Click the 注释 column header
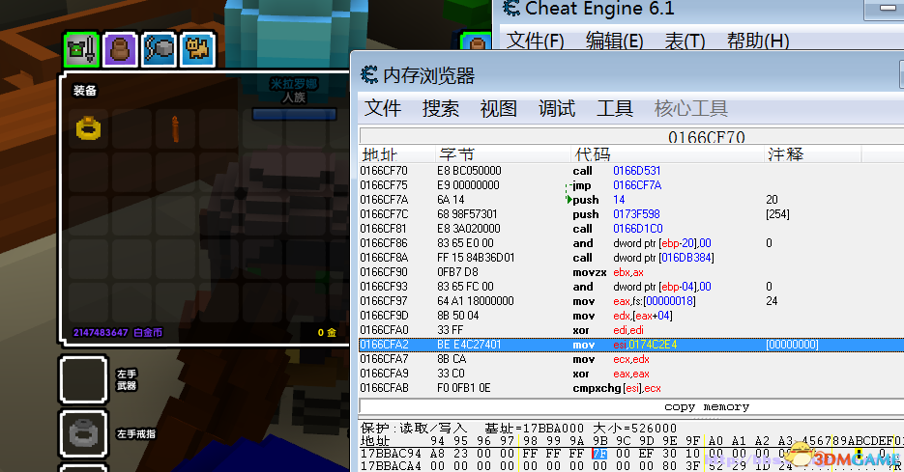Image resolution: width=904 pixels, height=472 pixels. [x=813, y=154]
